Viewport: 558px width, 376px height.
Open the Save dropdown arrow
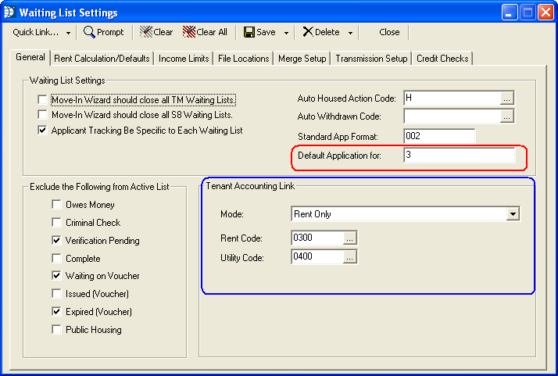point(287,33)
